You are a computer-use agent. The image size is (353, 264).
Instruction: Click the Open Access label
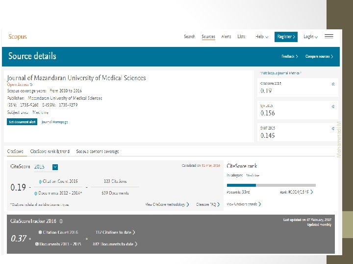coord(18,85)
